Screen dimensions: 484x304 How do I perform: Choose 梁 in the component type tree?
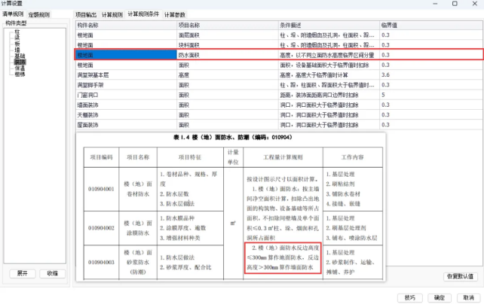17,38
